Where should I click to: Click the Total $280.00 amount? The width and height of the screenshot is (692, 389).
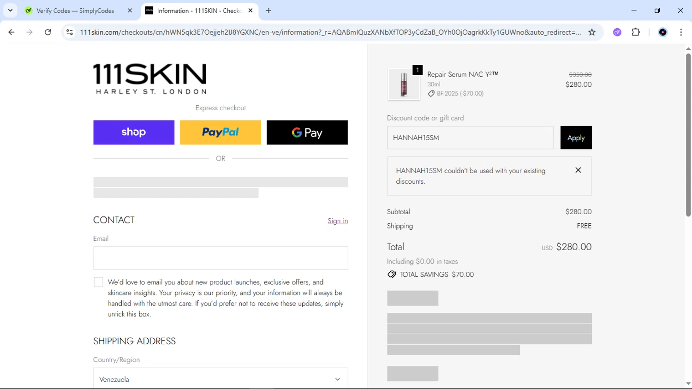[x=574, y=247]
